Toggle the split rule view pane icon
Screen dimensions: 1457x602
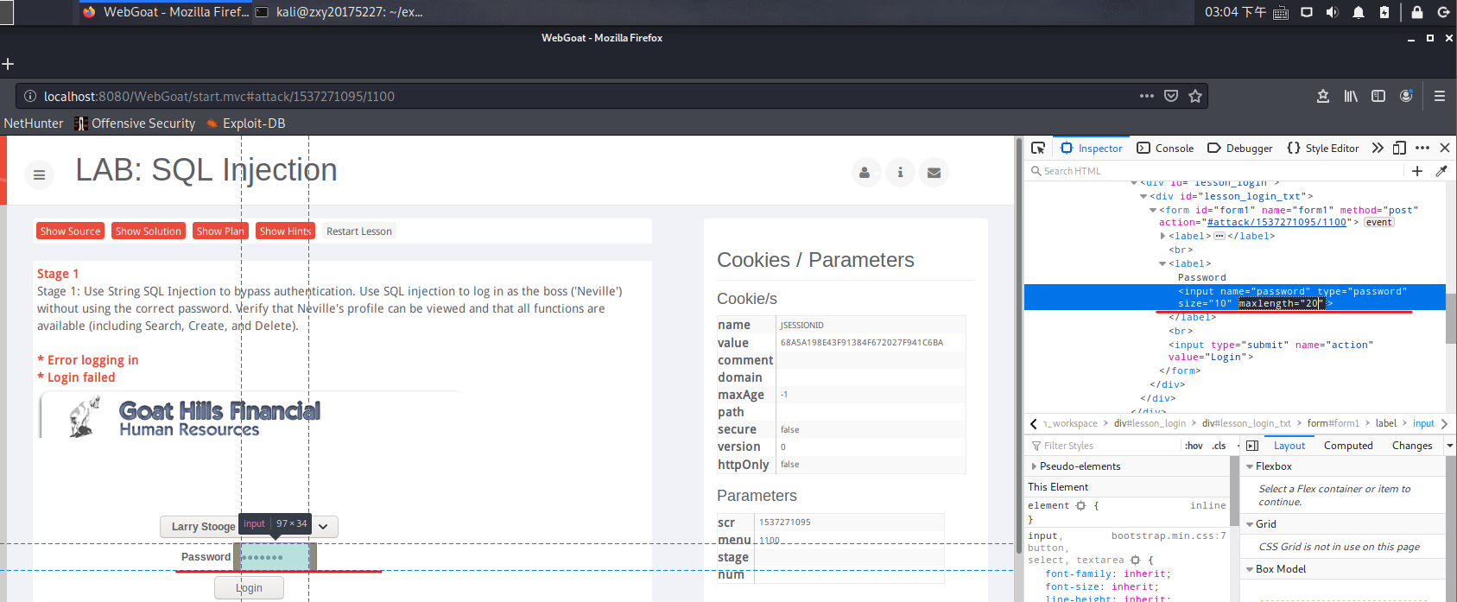tap(1252, 446)
